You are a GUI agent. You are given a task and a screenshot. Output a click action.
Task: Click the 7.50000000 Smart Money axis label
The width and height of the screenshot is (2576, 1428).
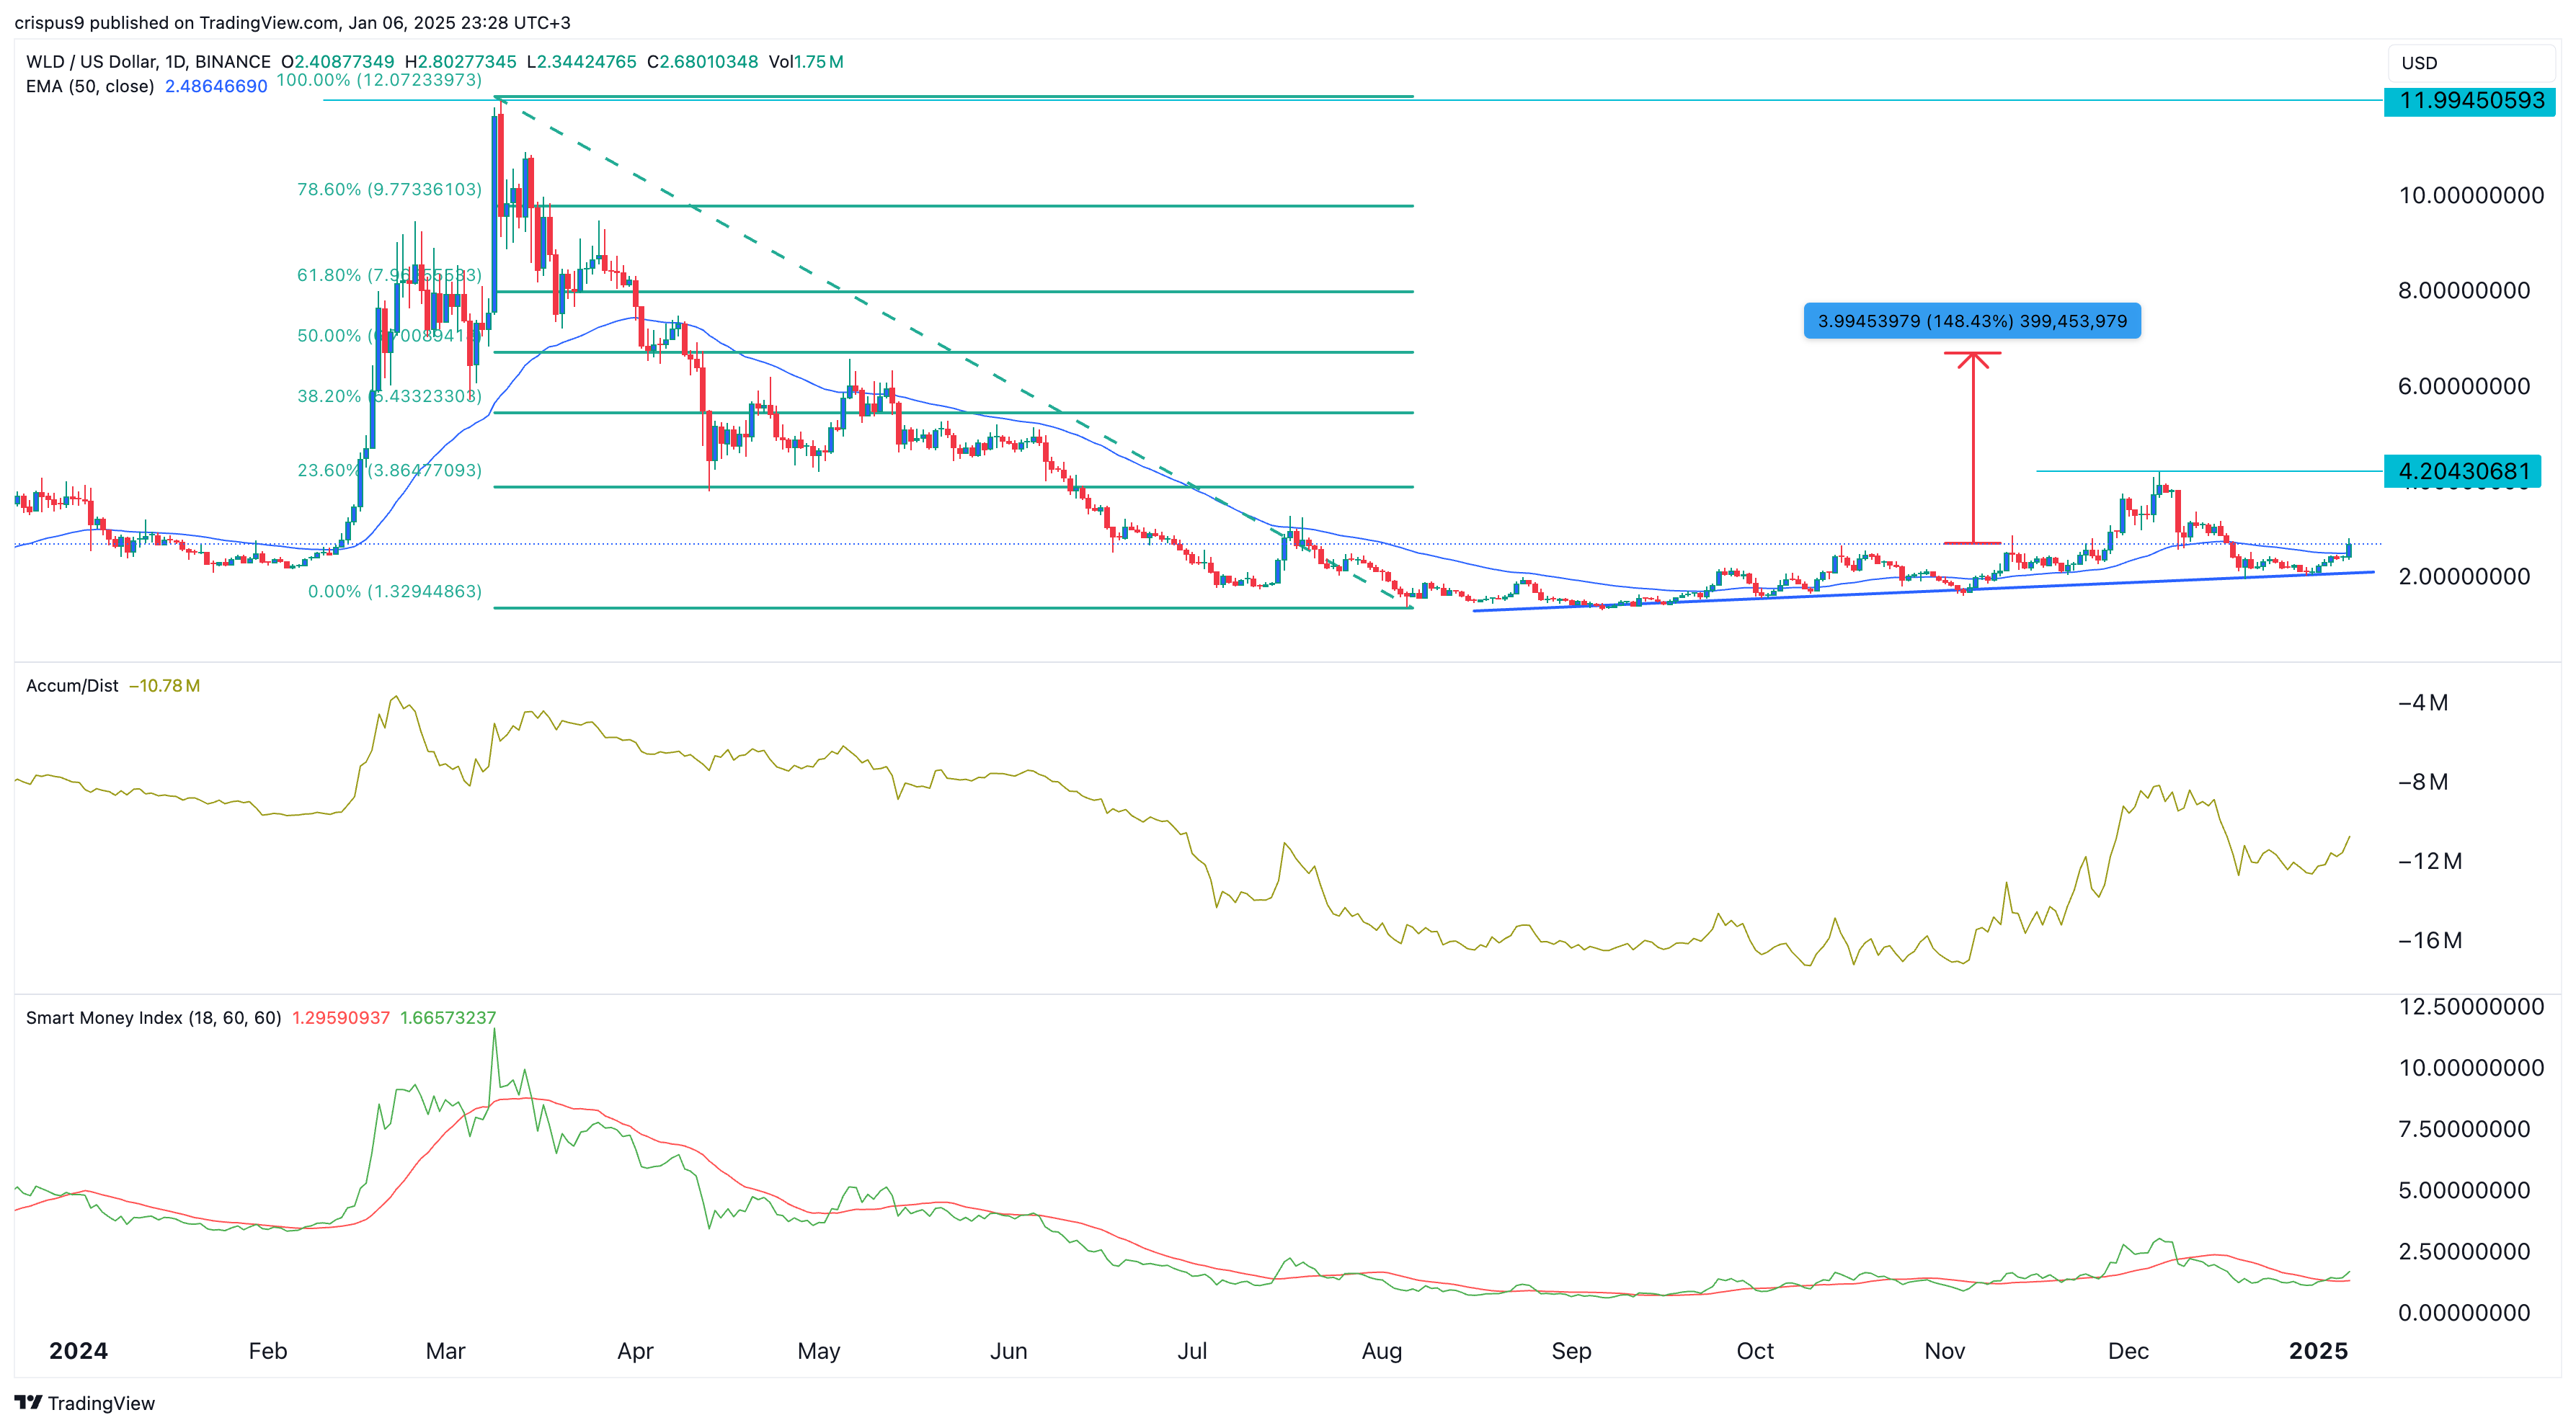tap(2464, 1129)
